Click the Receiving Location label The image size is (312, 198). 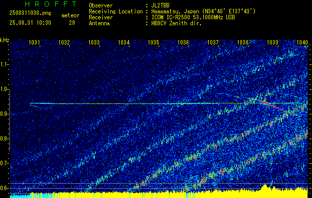pos(116,11)
